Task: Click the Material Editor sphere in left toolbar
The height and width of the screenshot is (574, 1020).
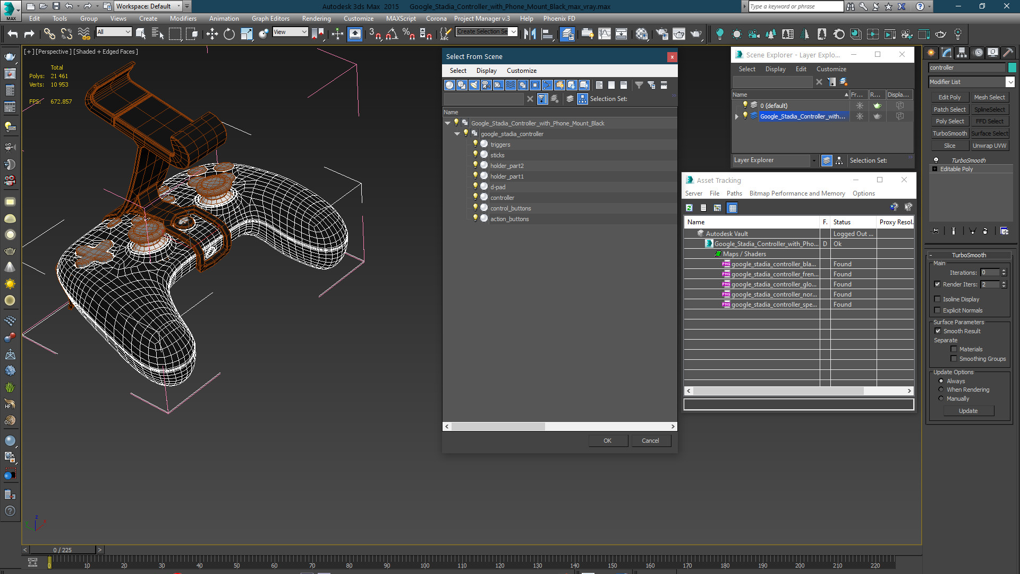Action: pos(10,441)
